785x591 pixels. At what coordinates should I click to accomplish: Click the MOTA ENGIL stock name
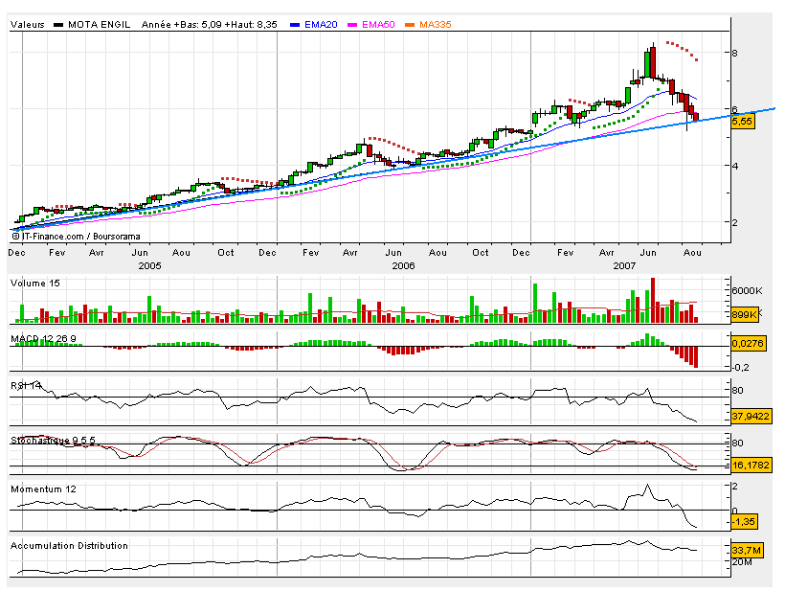click(100, 25)
